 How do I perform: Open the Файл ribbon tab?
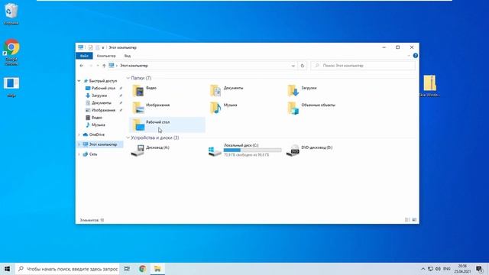click(84, 56)
